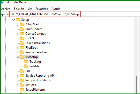Select the Setup key label

(x=25, y=20)
